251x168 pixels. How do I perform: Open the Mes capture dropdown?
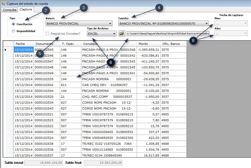pyautogui.click(x=231, y=24)
